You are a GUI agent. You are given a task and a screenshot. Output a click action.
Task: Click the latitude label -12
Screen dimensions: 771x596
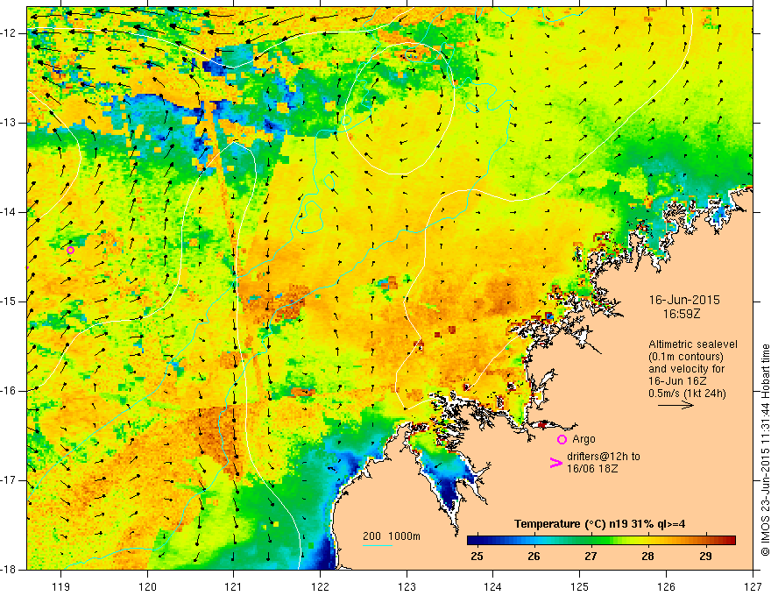coord(9,33)
